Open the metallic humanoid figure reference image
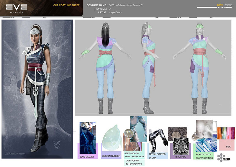The width and height of the screenshot is (236, 167). click(x=138, y=129)
